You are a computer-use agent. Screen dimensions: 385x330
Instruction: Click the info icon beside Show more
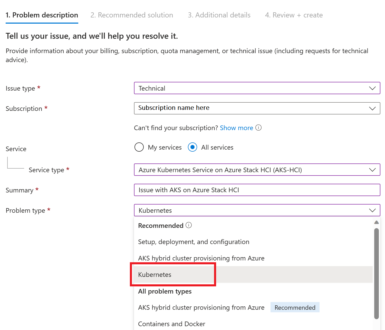[258, 128]
